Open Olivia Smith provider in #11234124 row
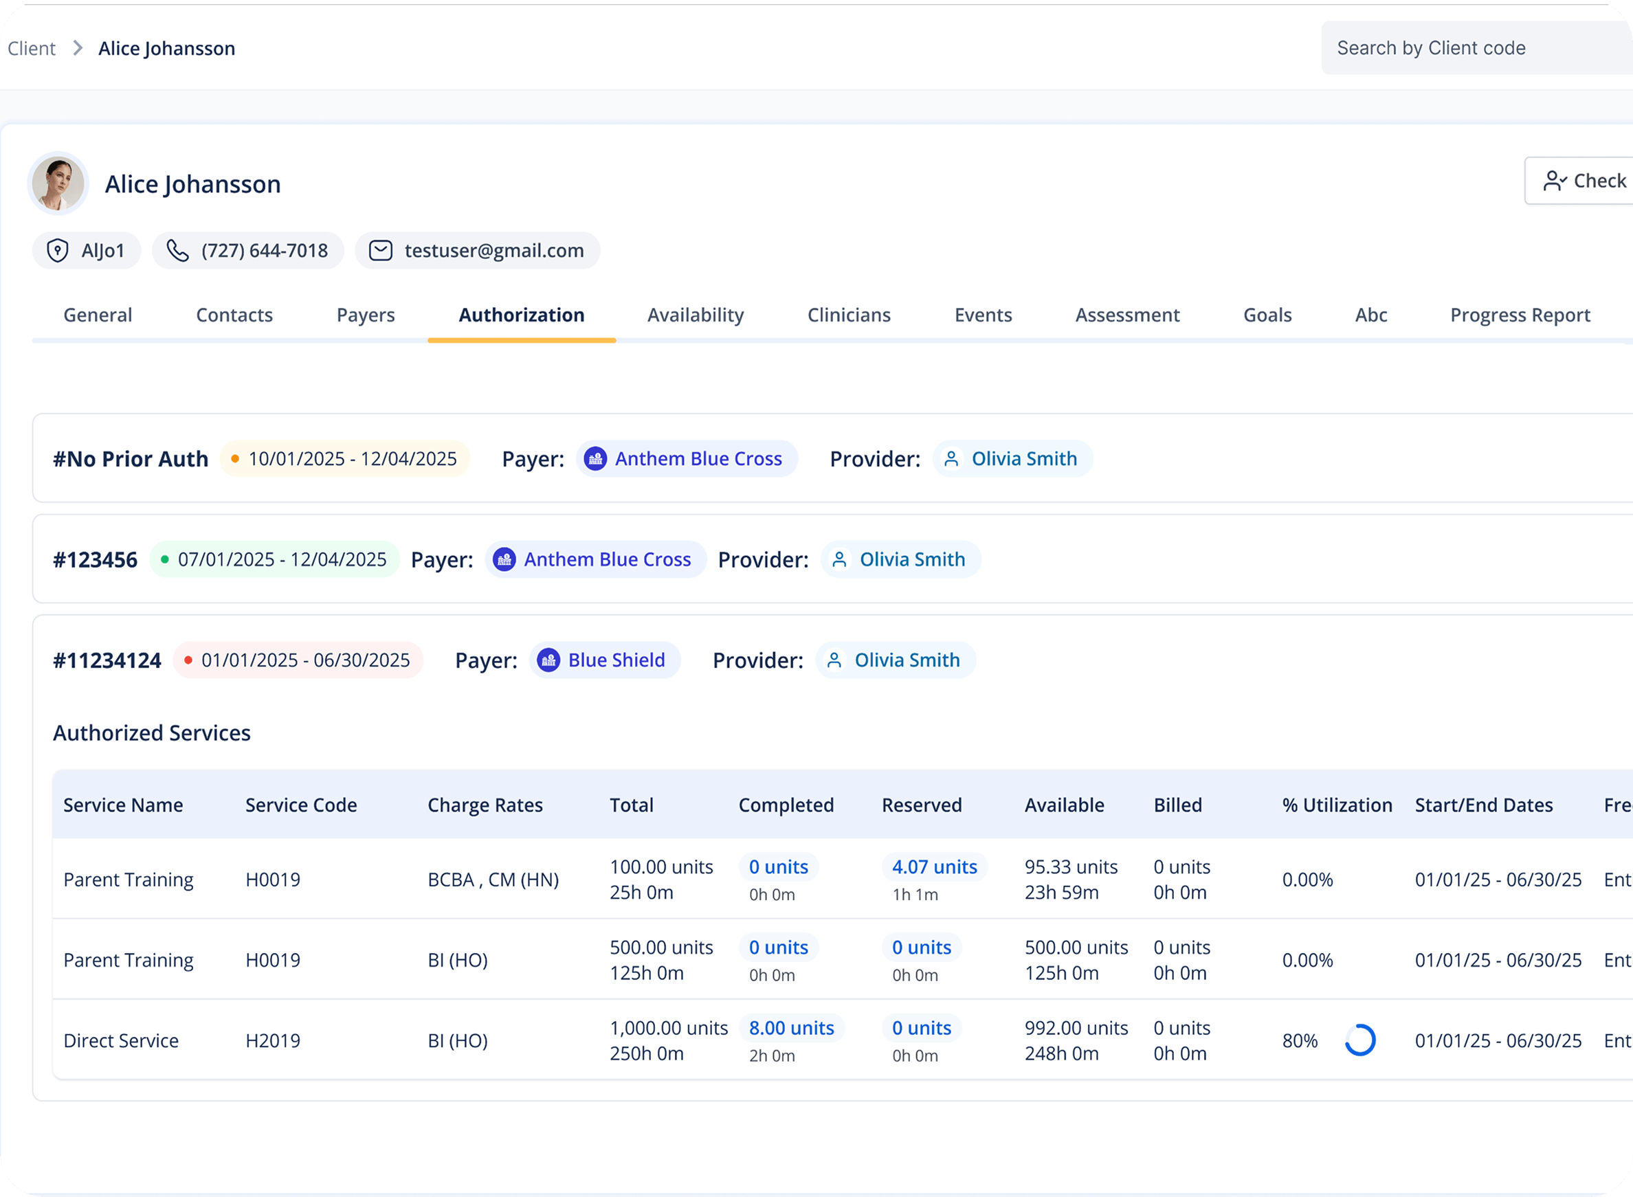 896,660
